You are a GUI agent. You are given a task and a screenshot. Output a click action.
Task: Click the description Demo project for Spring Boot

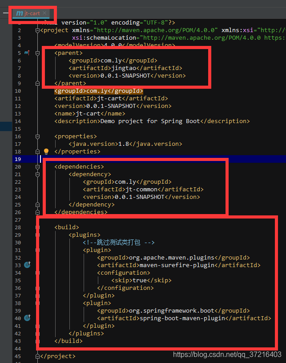pyautogui.click(x=152, y=121)
